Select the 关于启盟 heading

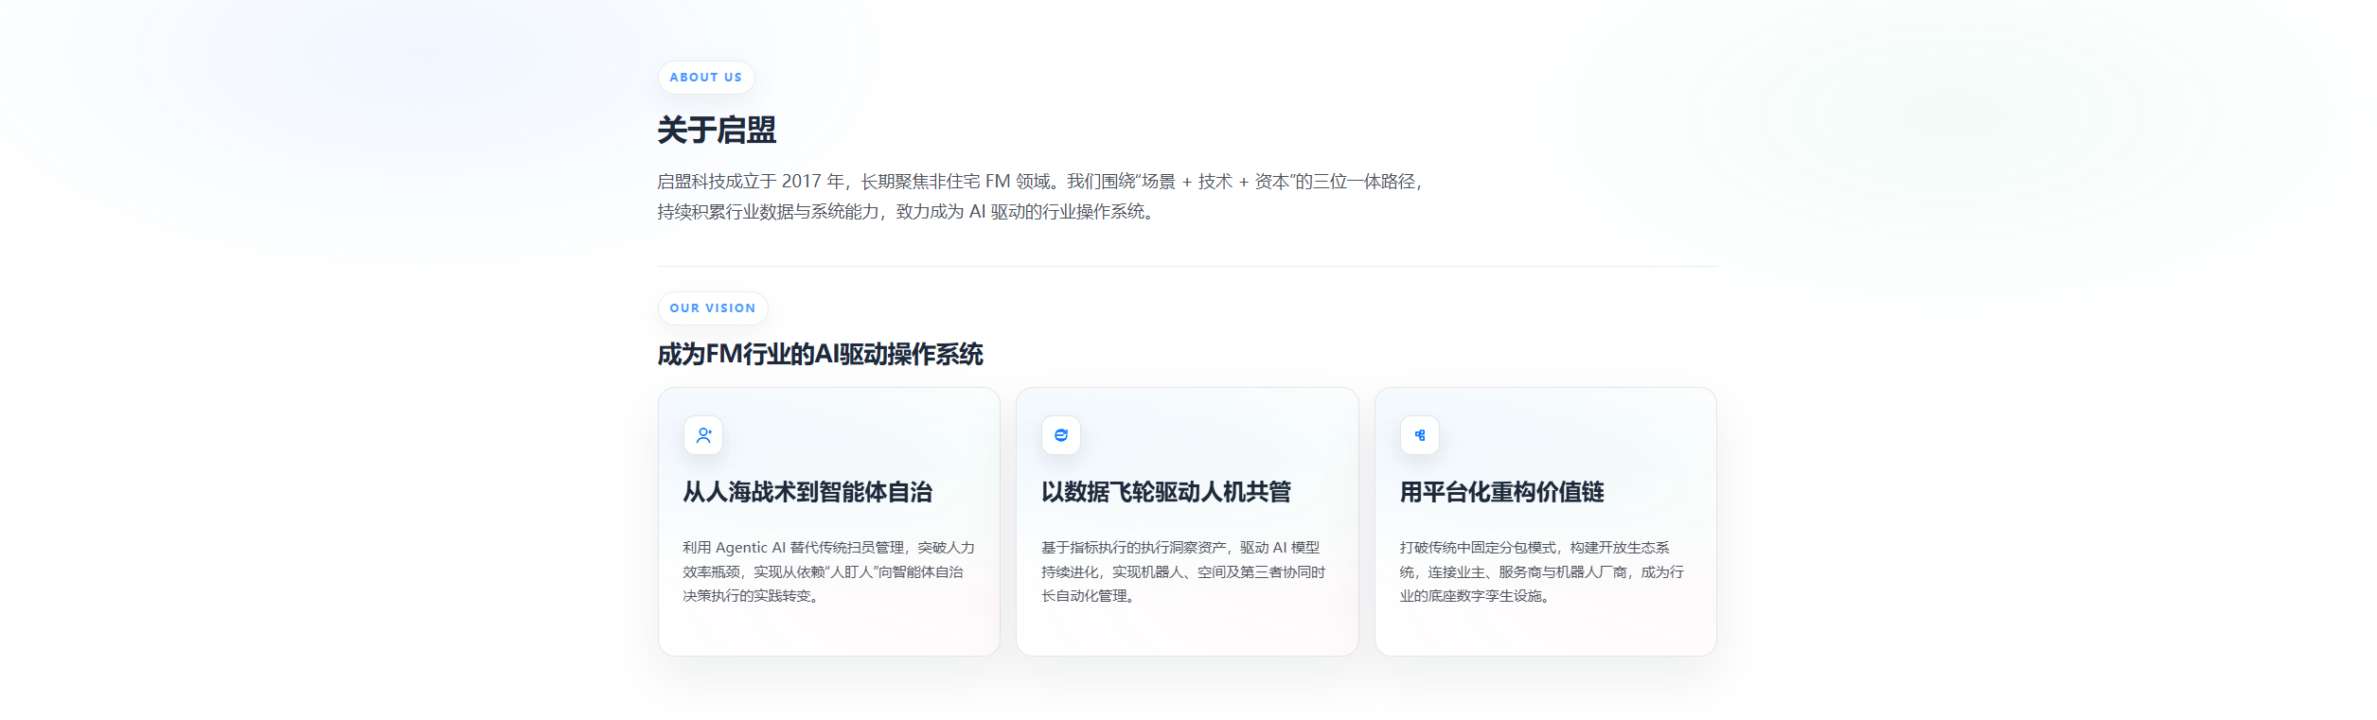tap(717, 130)
